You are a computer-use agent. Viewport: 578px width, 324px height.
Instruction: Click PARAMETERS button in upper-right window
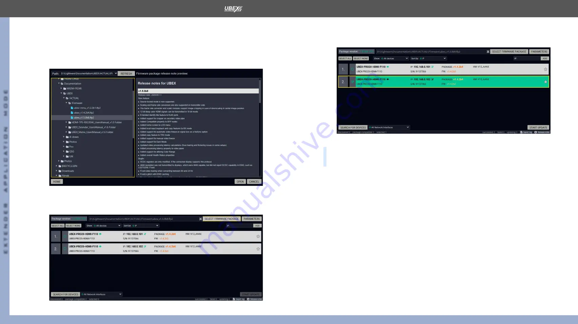tap(539, 52)
